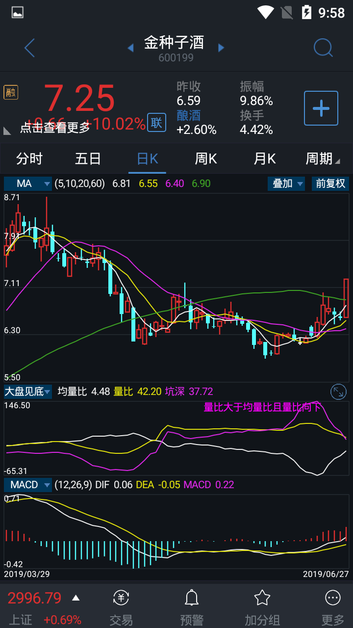Open the MACD indicator dropdown
The width and height of the screenshot is (353, 628).
pyautogui.click(x=28, y=485)
